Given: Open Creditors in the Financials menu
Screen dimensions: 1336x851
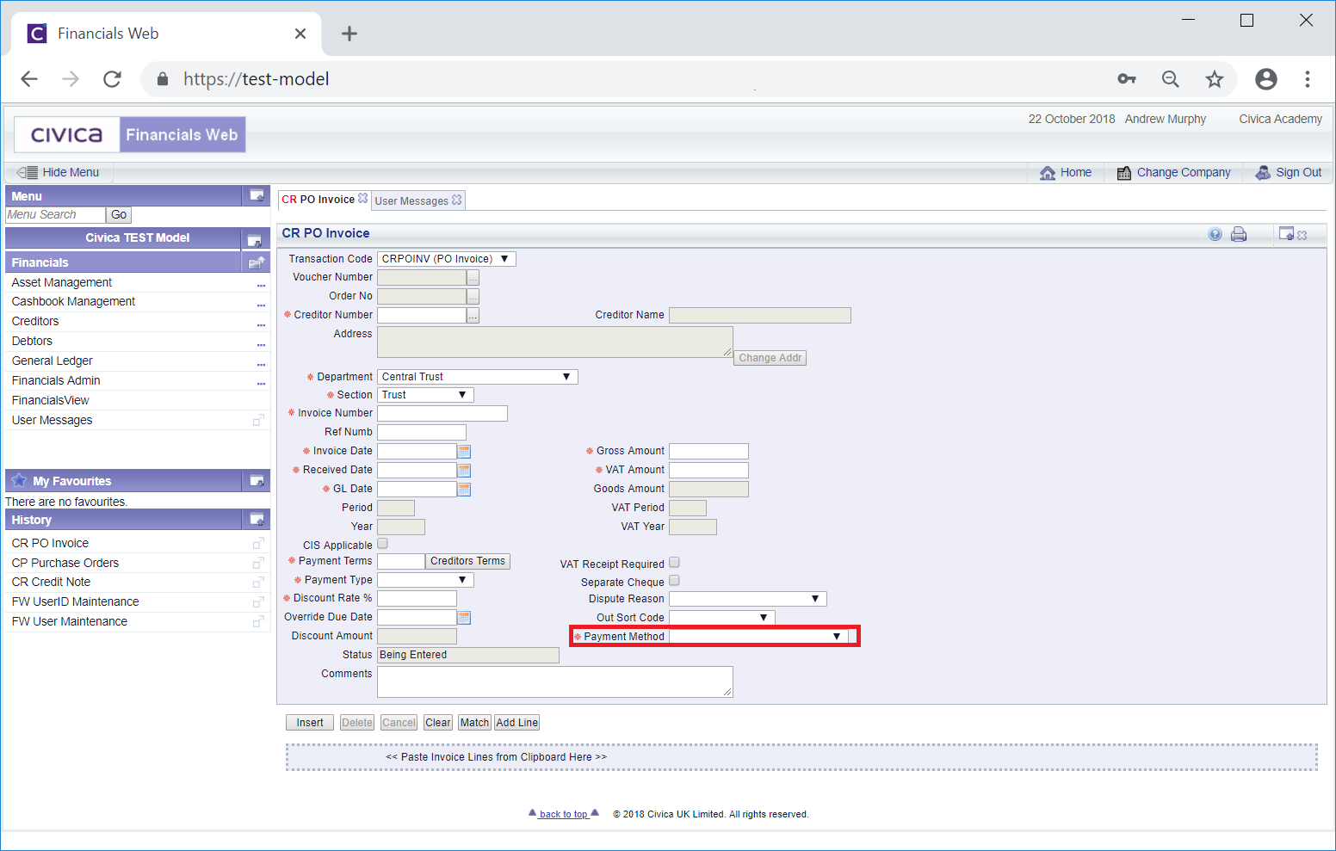Looking at the screenshot, I should coord(35,321).
